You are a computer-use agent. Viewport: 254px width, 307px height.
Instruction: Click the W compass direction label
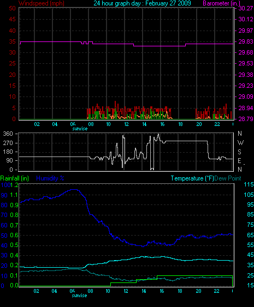[240, 143]
